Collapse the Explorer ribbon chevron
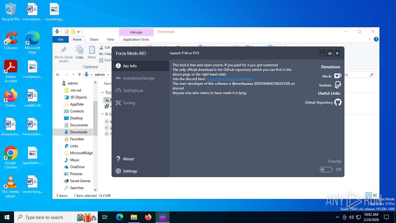Viewport: 396px width, 223px height. tap(370, 39)
